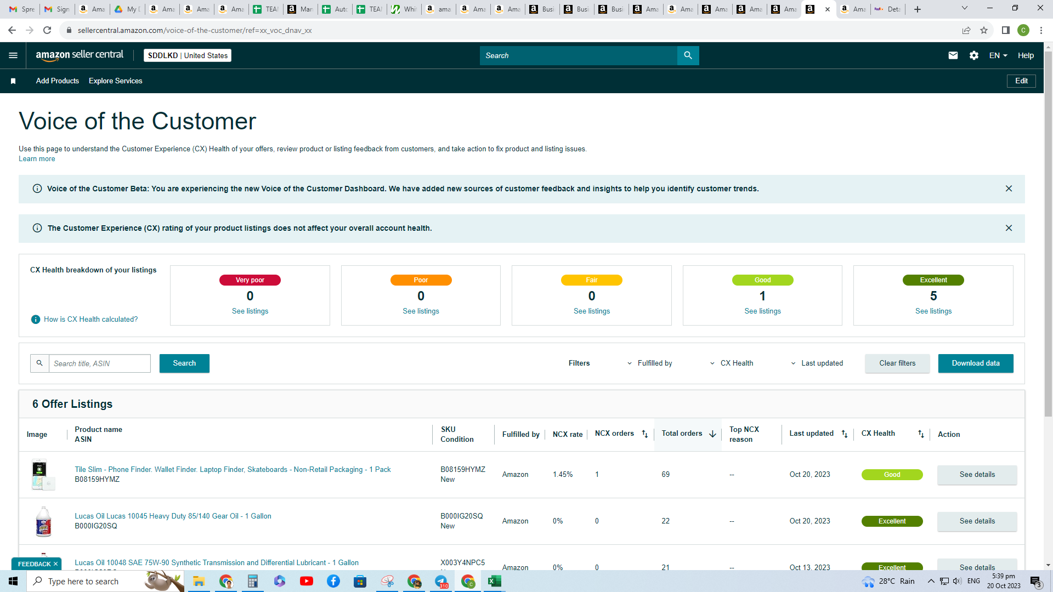Open the messages envelope icon

[953, 55]
